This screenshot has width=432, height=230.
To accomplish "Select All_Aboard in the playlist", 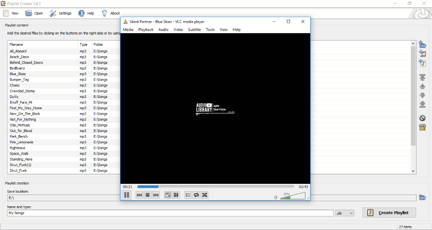I will click(18, 51).
